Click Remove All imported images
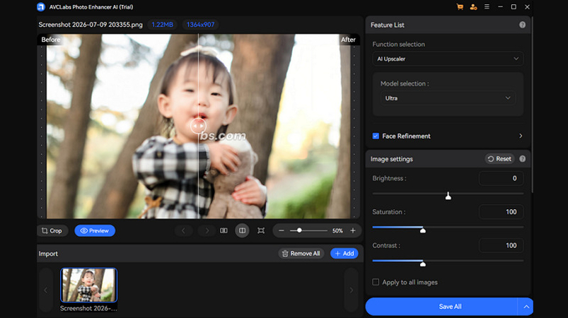 pos(301,254)
